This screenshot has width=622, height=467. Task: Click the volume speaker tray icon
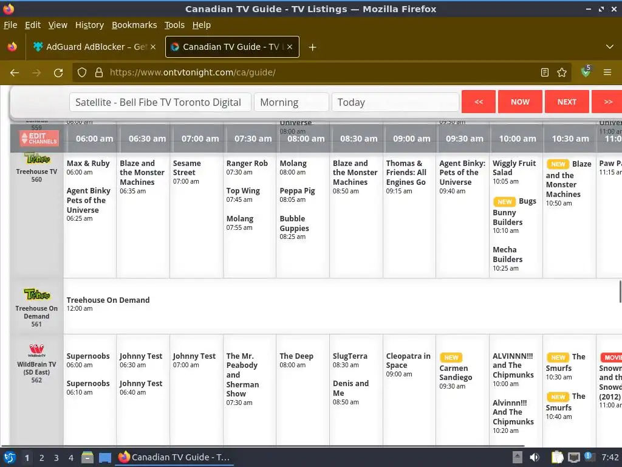coord(535,457)
